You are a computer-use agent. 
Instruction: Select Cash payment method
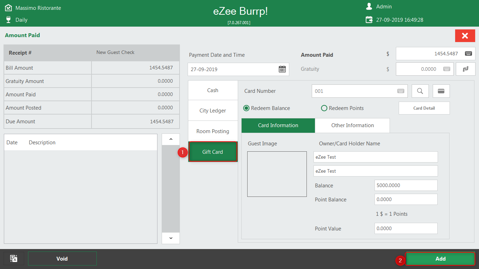tap(213, 90)
